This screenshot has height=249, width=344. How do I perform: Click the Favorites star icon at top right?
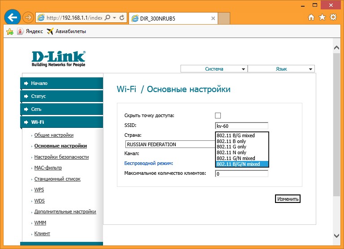click(x=322, y=17)
